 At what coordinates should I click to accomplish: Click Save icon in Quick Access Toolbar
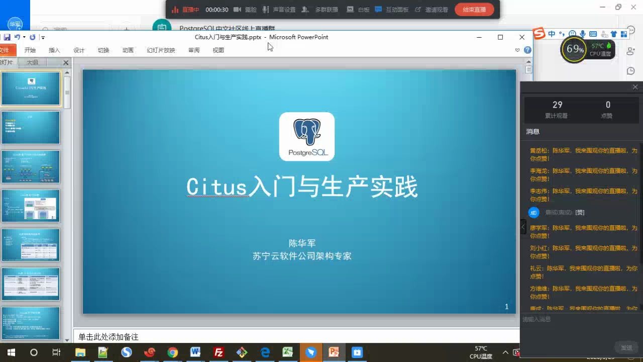pyautogui.click(x=7, y=37)
